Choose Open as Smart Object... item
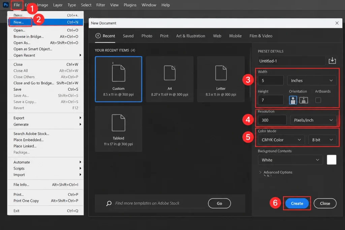The image size is (345, 230). point(46,49)
